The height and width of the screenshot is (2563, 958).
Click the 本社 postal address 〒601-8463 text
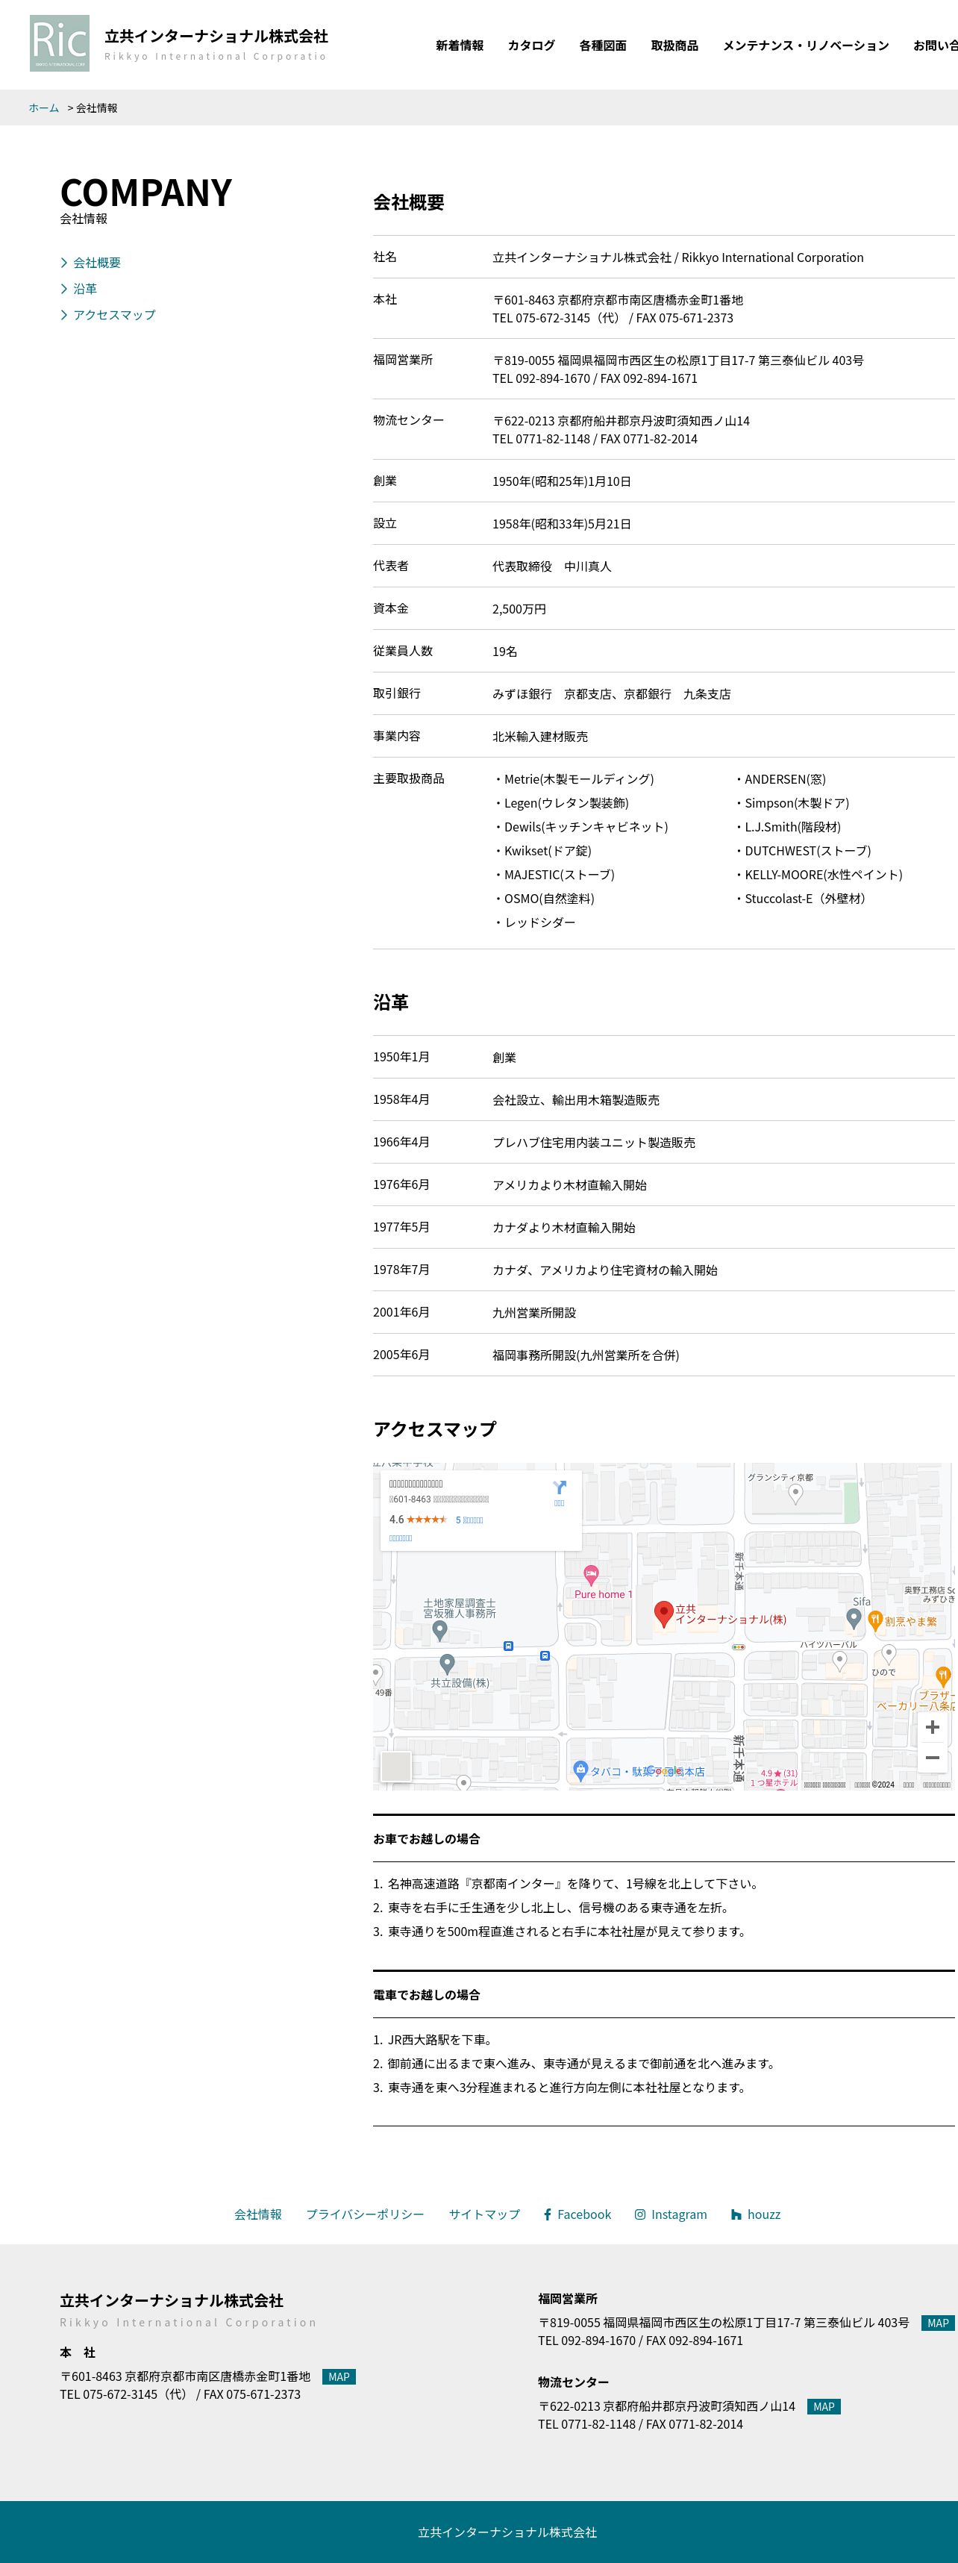(x=618, y=299)
